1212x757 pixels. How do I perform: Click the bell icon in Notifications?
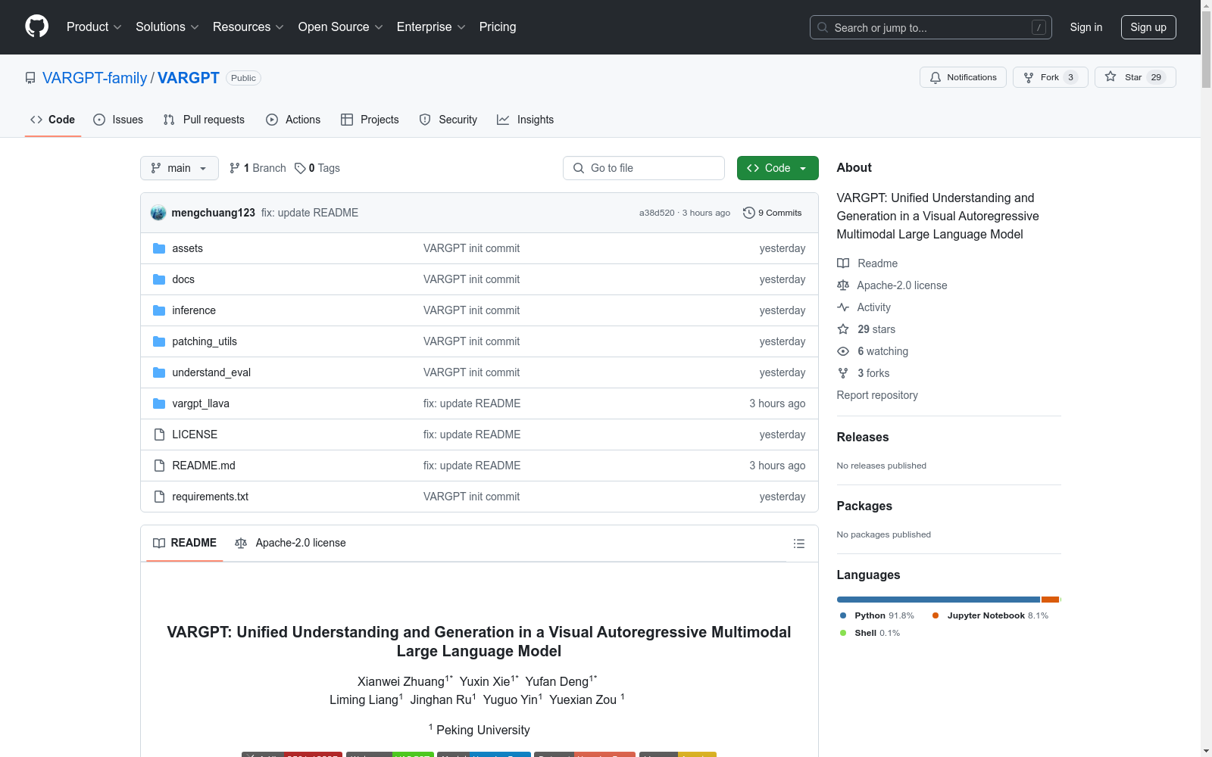coord(936,77)
